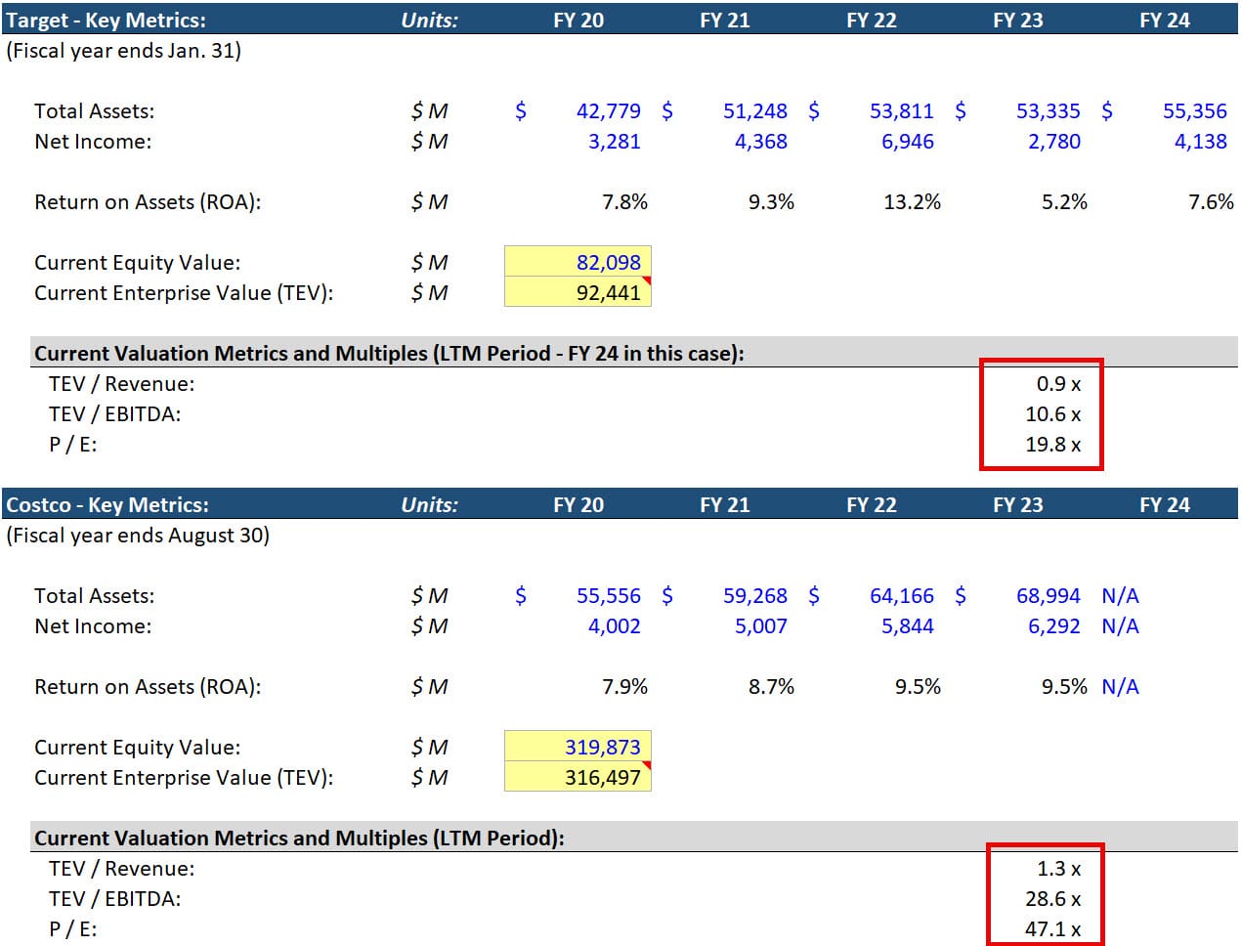This screenshot has width=1242, height=946.
Task: Select the N/A value in Costco FY 24 Net Income
Action: [1121, 625]
